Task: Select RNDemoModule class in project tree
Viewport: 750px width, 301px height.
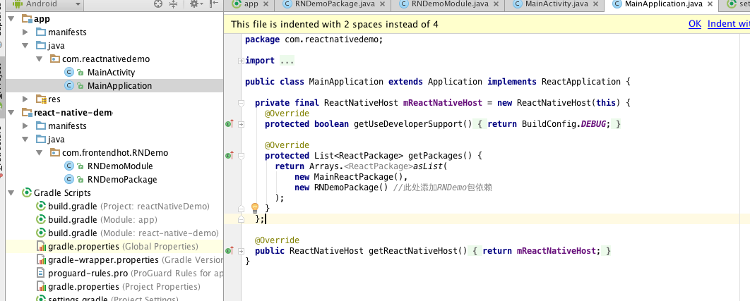Action: [x=119, y=166]
